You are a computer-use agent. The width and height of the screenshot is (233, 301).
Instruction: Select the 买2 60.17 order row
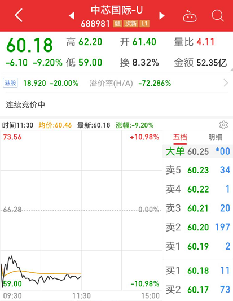point(197,290)
